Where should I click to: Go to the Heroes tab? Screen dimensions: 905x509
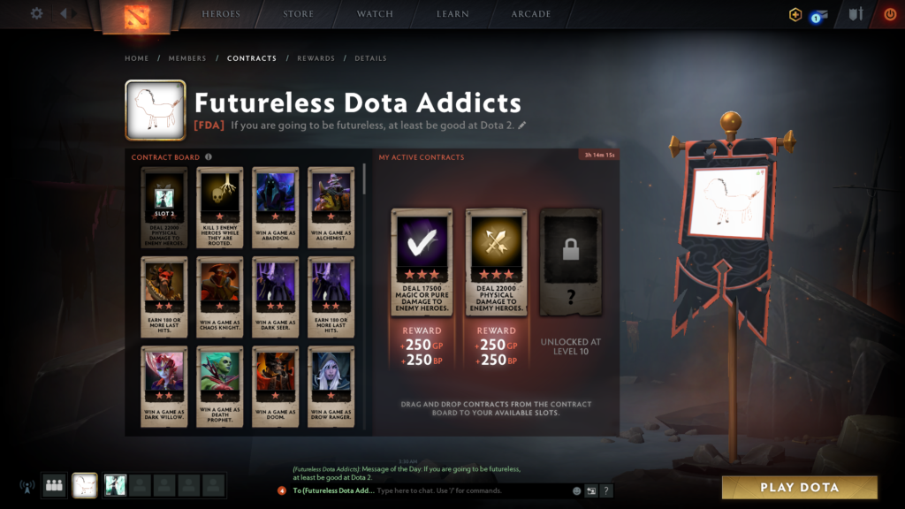point(220,14)
